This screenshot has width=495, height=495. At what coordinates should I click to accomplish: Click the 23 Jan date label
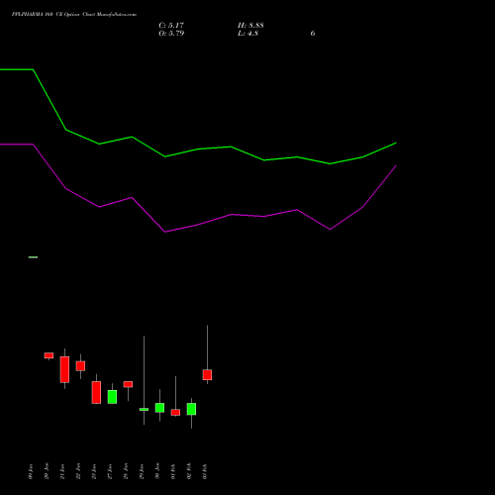click(94, 471)
